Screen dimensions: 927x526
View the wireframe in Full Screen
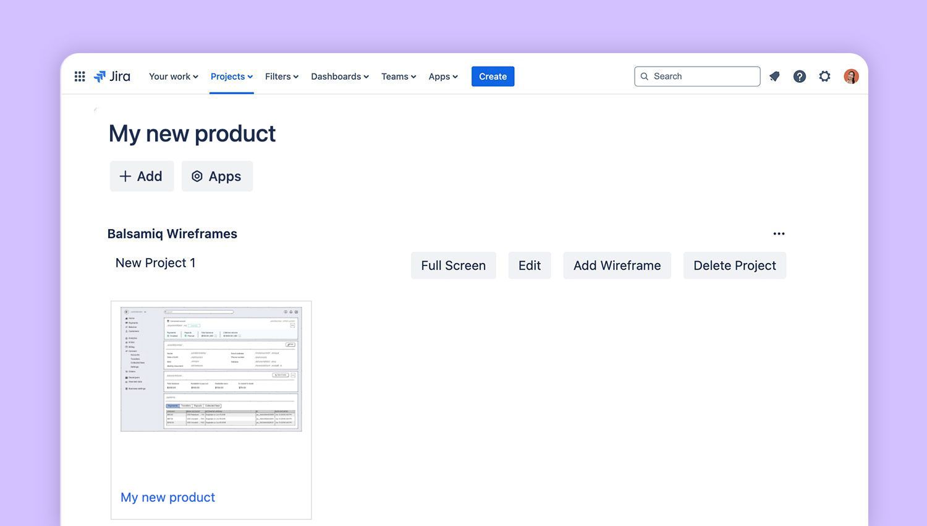coord(453,265)
